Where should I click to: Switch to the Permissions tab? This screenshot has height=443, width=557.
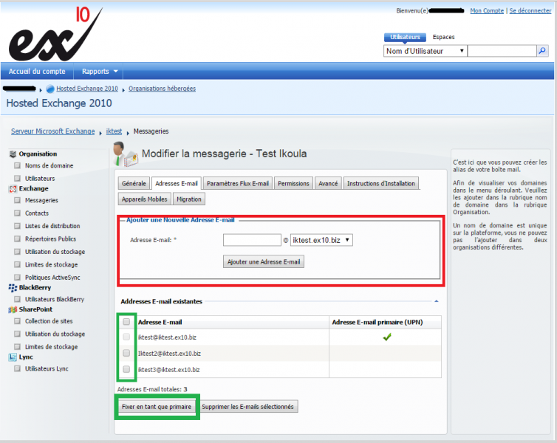click(x=293, y=184)
